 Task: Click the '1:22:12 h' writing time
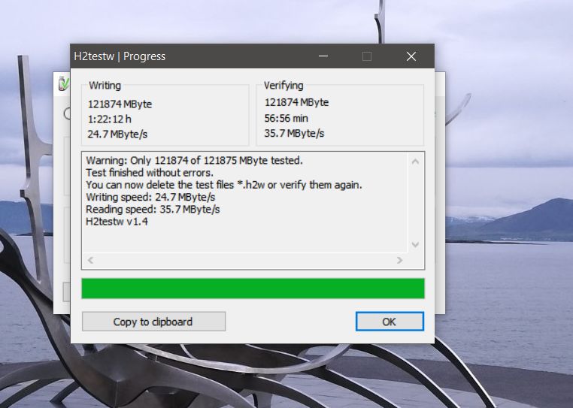click(x=109, y=119)
